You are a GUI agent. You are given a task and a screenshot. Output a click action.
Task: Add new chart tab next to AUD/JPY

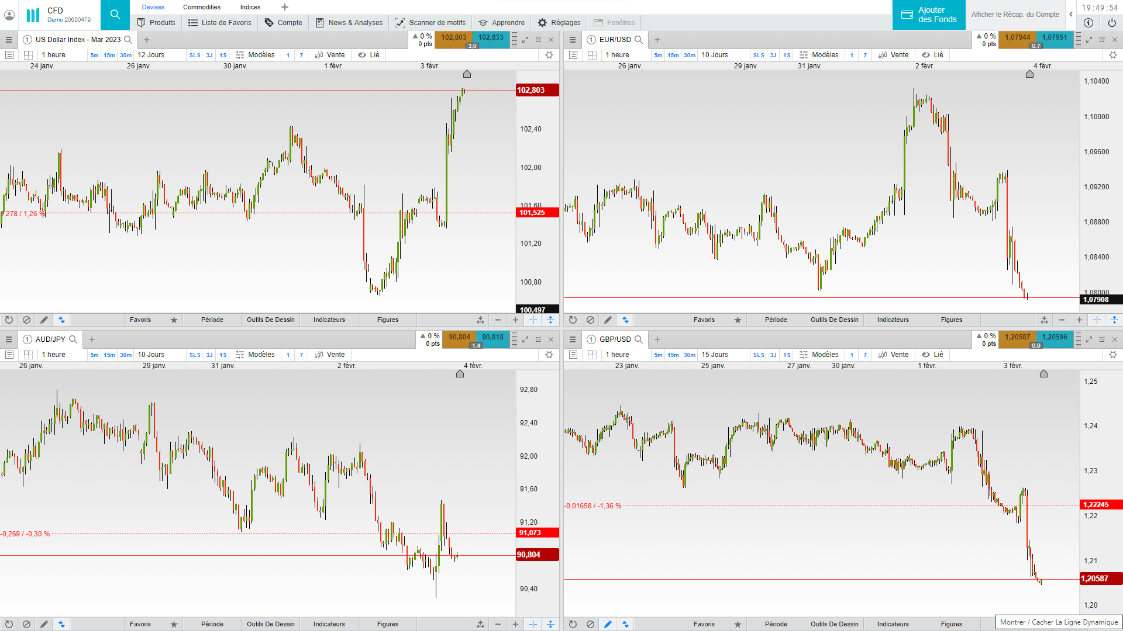[92, 339]
